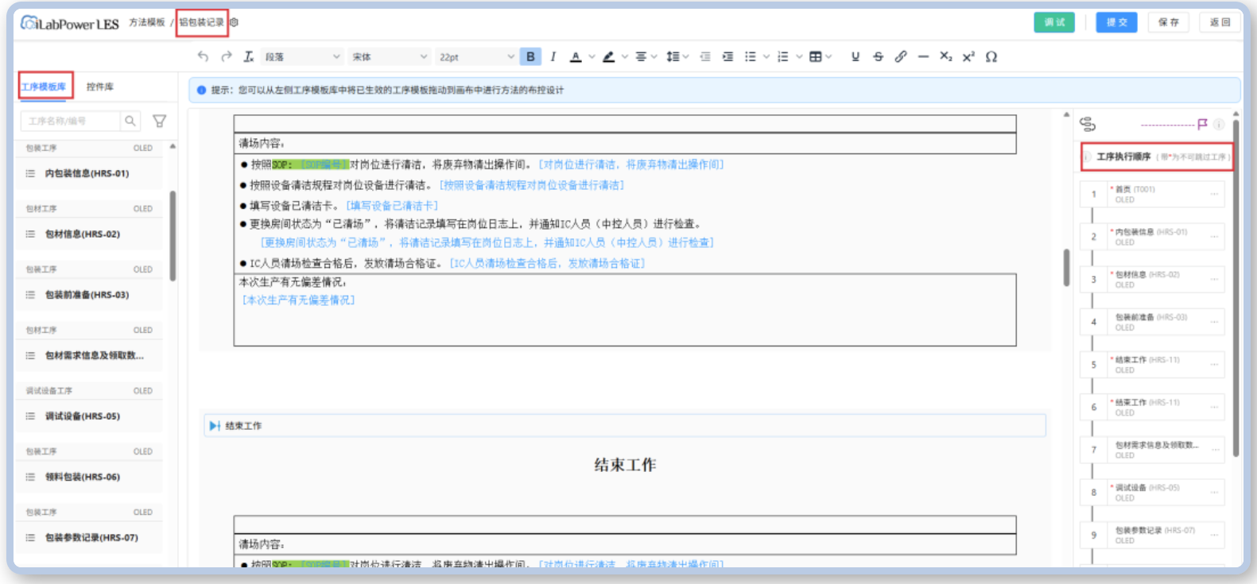The height and width of the screenshot is (584, 1257).
Task: Toggle italic formatting
Action: click(553, 56)
